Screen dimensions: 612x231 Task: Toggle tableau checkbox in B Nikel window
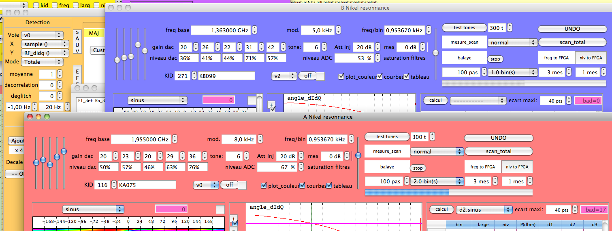tap(407, 77)
